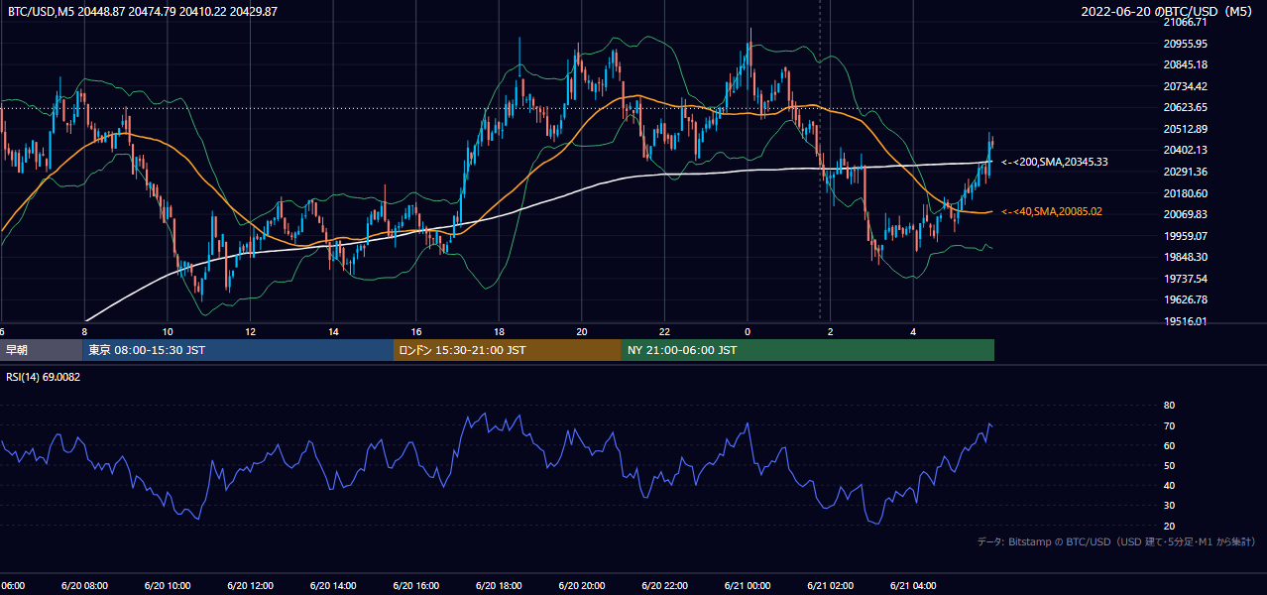
Task: Click the データ: Bitstamp source note
Action: 1116,541
